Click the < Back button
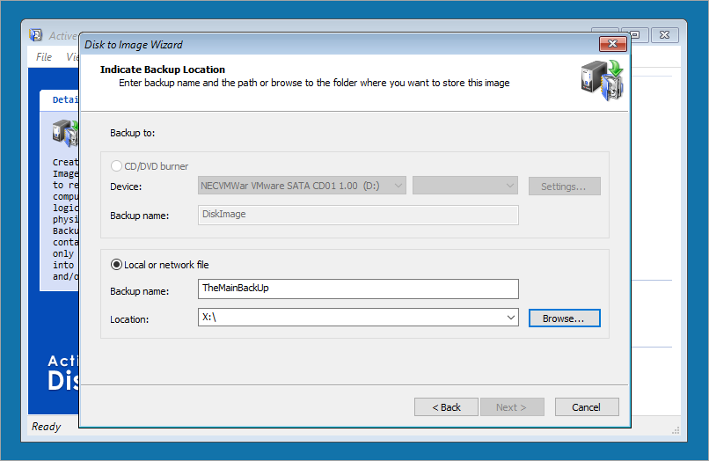This screenshot has height=461, width=709. (x=446, y=407)
